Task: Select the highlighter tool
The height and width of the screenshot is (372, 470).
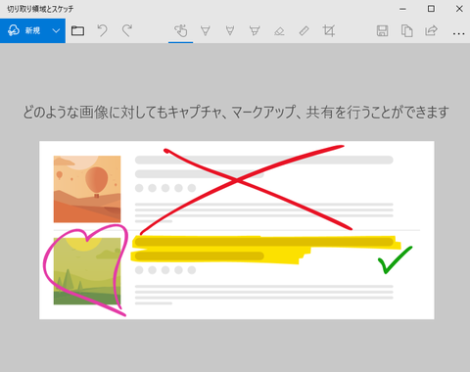Action: [255, 30]
